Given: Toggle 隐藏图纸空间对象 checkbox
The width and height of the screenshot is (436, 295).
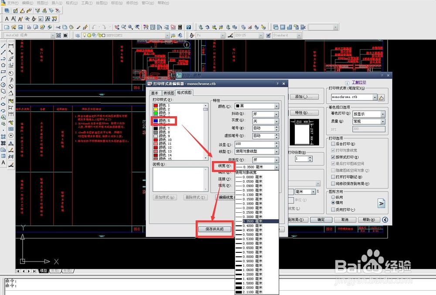Looking at the screenshot, I should 333,170.
